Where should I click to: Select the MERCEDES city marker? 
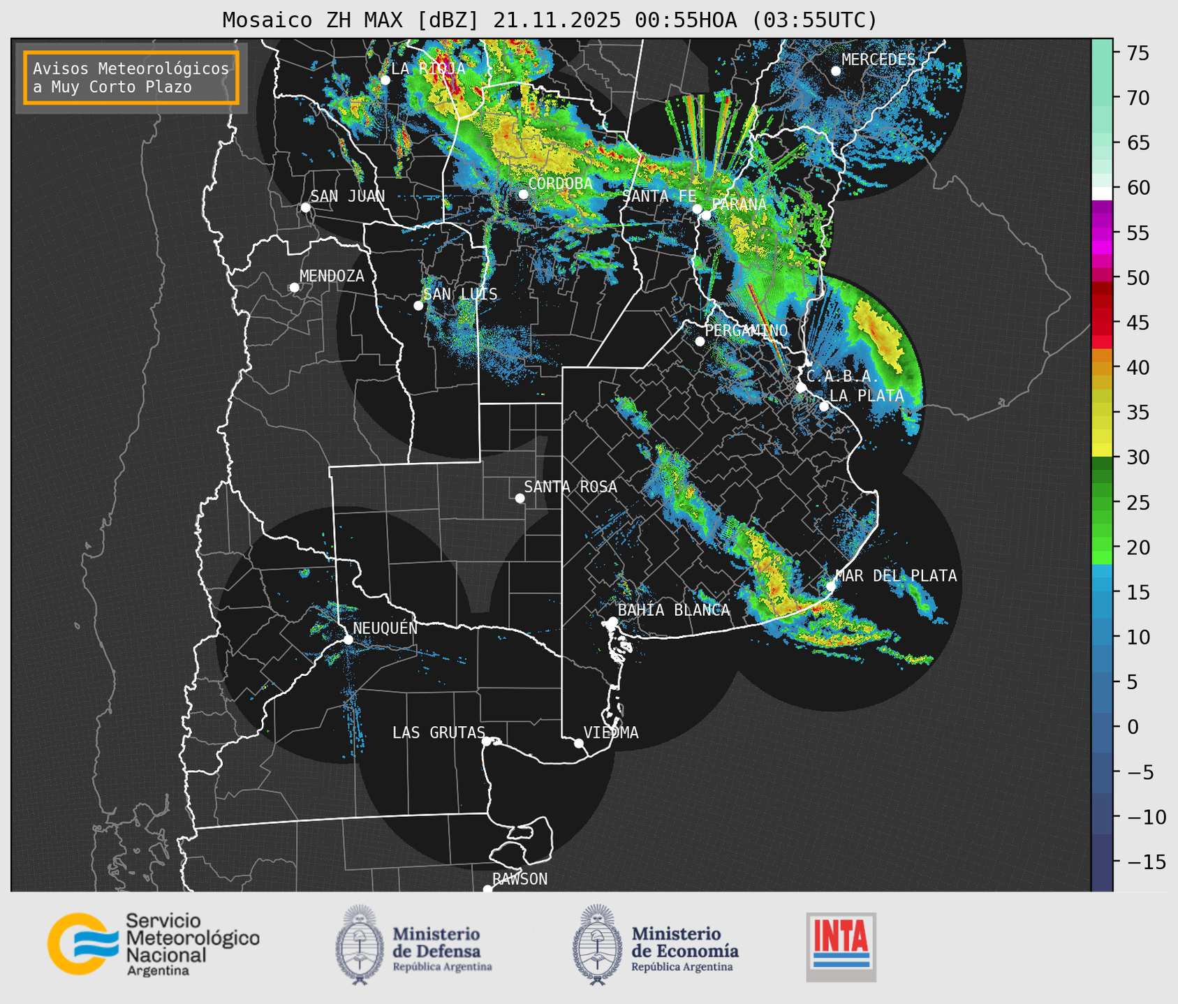(x=835, y=71)
